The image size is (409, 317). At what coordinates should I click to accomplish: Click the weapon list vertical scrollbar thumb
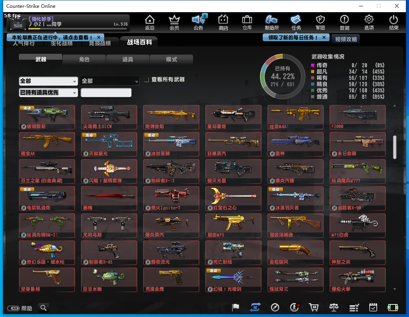[x=395, y=147]
